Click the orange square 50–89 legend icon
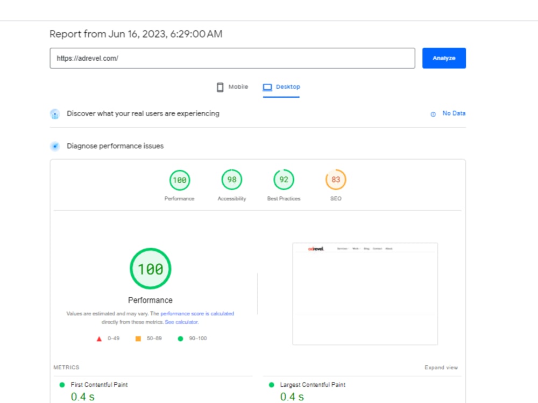Image resolution: width=538 pixels, height=403 pixels. 138,339
